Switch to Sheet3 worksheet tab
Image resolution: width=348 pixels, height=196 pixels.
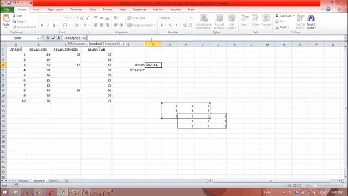coord(54,181)
